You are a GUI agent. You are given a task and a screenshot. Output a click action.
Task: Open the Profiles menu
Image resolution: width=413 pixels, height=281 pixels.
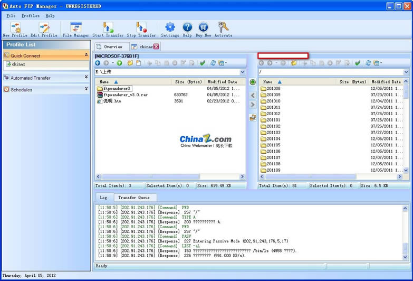click(30, 16)
